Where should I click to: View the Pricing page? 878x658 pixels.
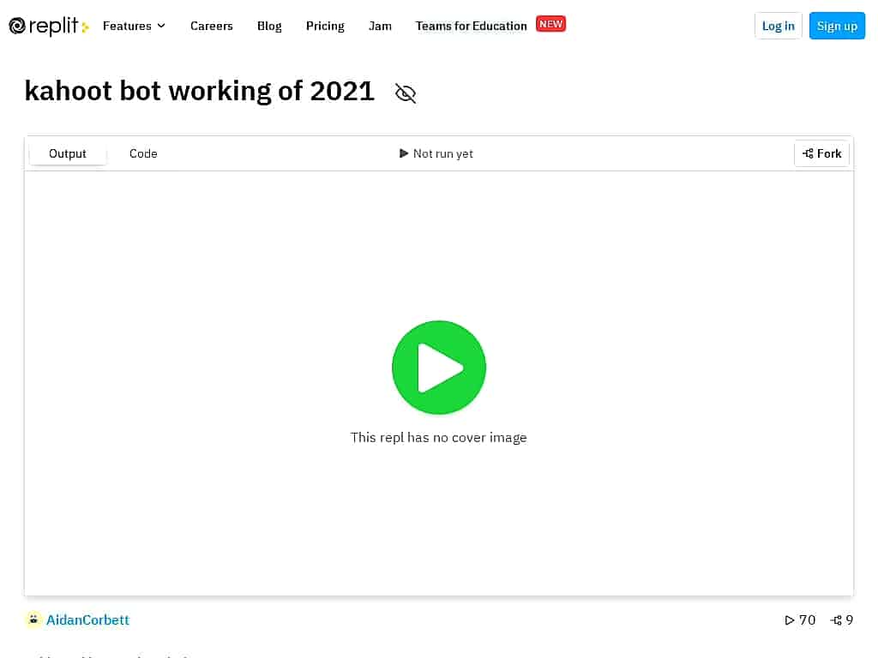325,26
